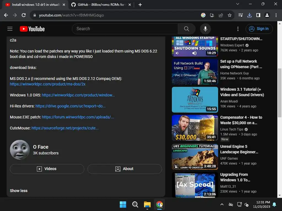This screenshot has height=211, width=282.
Task: Click the cloud sync tray icon
Action: click(231, 204)
